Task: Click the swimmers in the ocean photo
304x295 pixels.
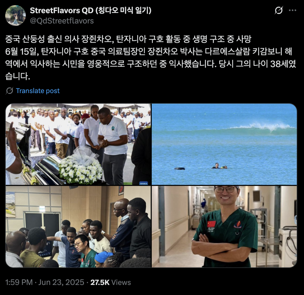Action: coord(219,166)
